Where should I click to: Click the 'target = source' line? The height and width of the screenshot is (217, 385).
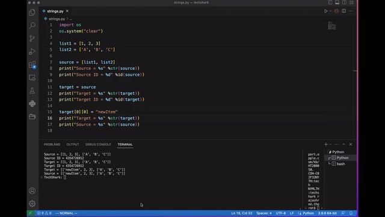click(78, 87)
